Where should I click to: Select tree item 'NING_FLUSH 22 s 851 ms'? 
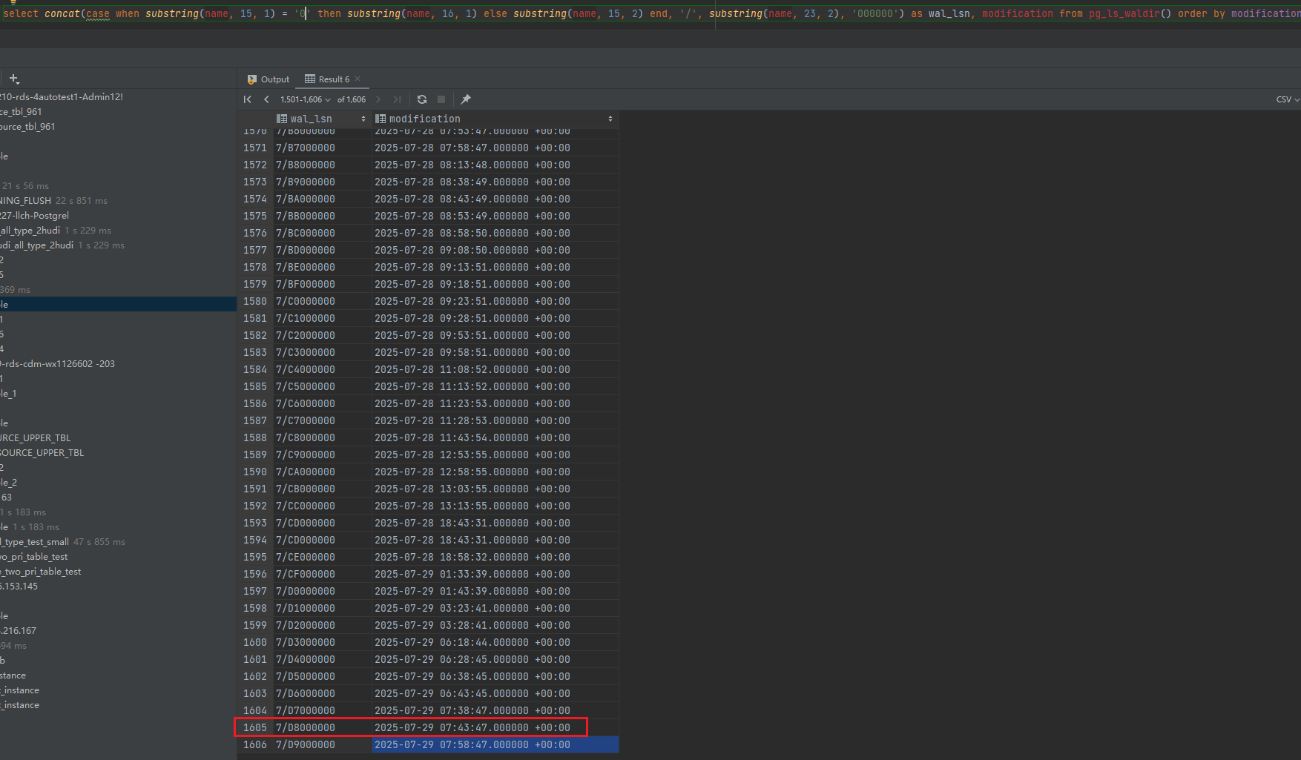click(54, 201)
